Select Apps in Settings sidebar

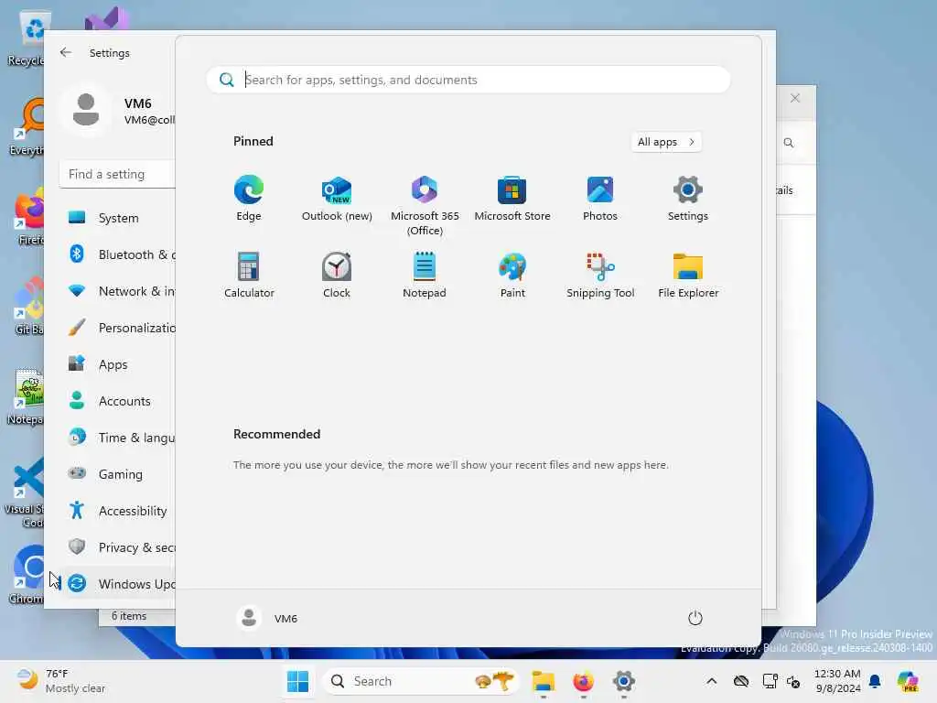119,364
